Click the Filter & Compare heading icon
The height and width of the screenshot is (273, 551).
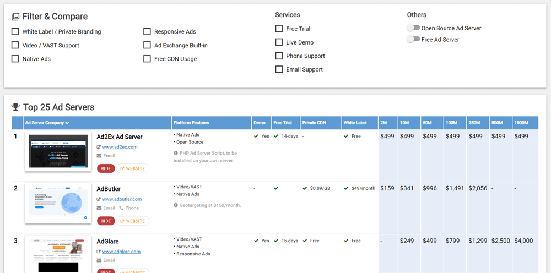[15, 17]
